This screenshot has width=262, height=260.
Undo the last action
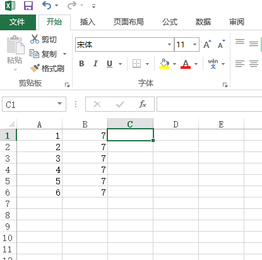click(47, 5)
